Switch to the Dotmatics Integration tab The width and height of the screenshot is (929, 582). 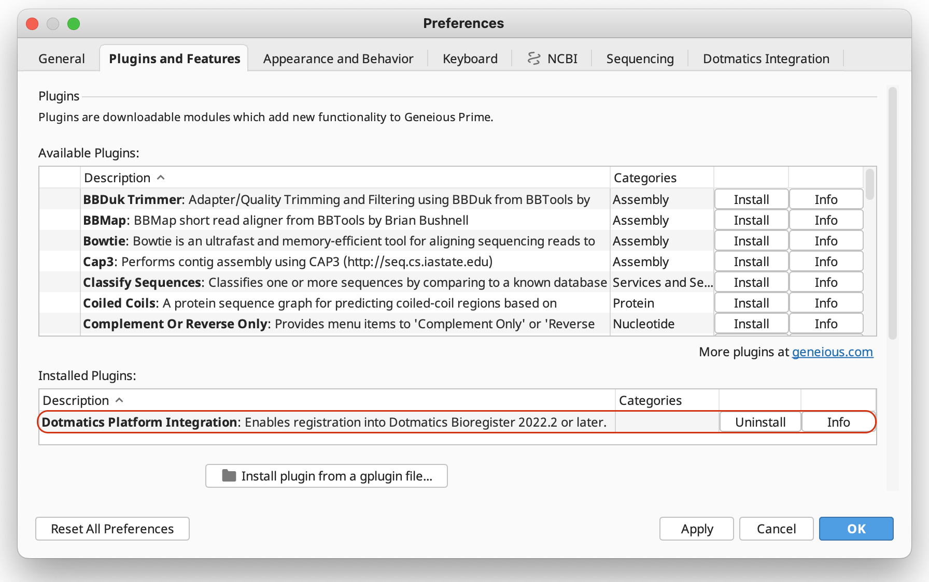pyautogui.click(x=765, y=59)
